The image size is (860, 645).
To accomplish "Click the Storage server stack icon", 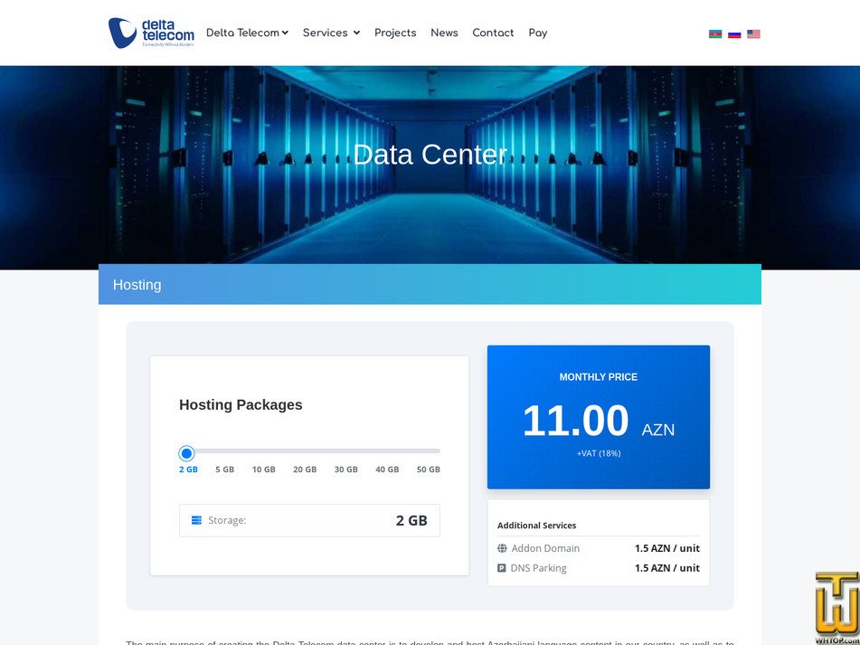I will pos(196,520).
